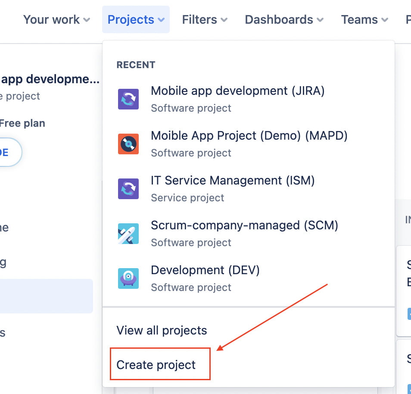Collapse the Projects dropdown chevron

coord(161,20)
